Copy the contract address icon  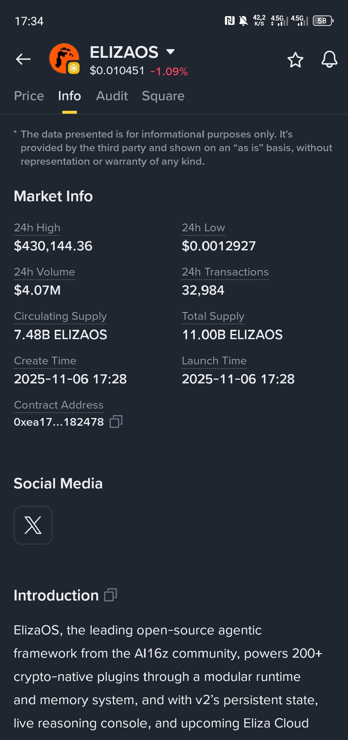click(x=116, y=422)
